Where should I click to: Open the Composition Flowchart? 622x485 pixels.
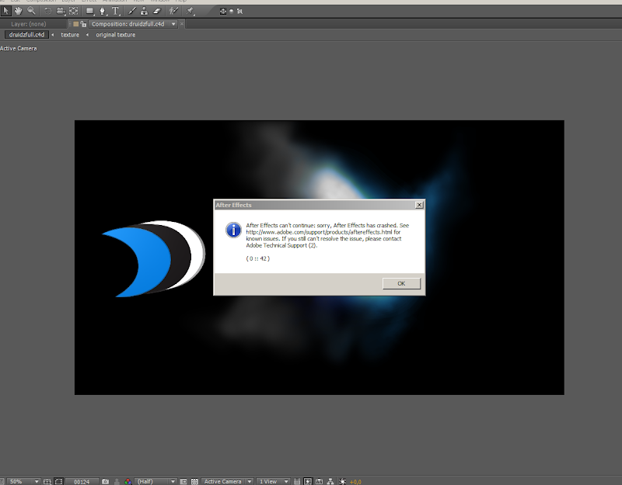pos(330,481)
